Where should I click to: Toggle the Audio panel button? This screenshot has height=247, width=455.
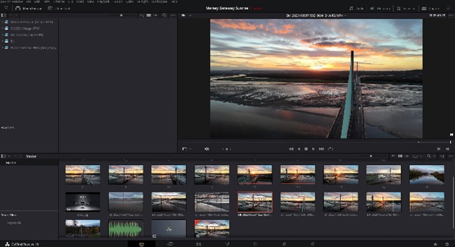pyautogui.click(x=357, y=8)
